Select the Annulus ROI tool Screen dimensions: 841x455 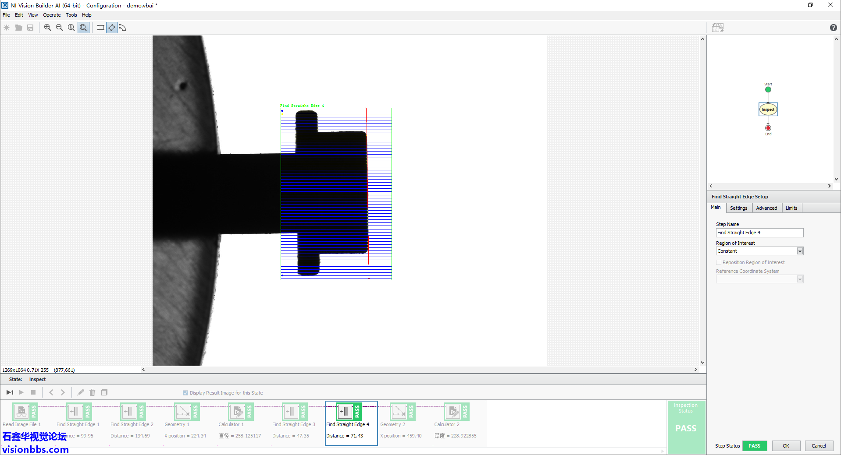[123, 28]
